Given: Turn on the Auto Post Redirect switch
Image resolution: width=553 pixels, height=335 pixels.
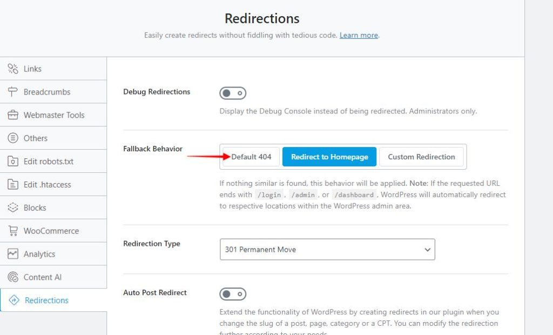Looking at the screenshot, I should click(x=233, y=294).
